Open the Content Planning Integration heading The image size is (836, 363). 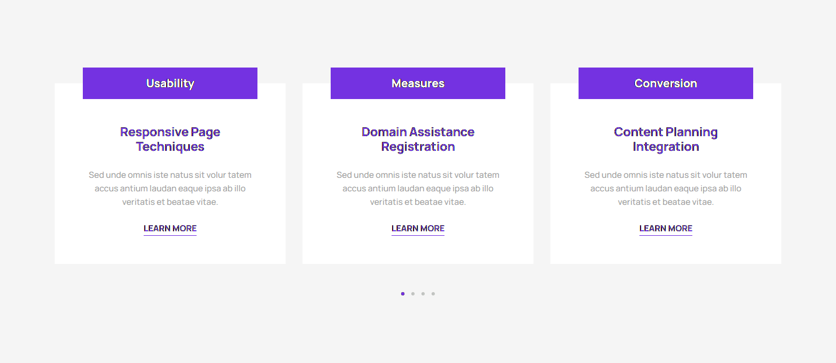(666, 139)
